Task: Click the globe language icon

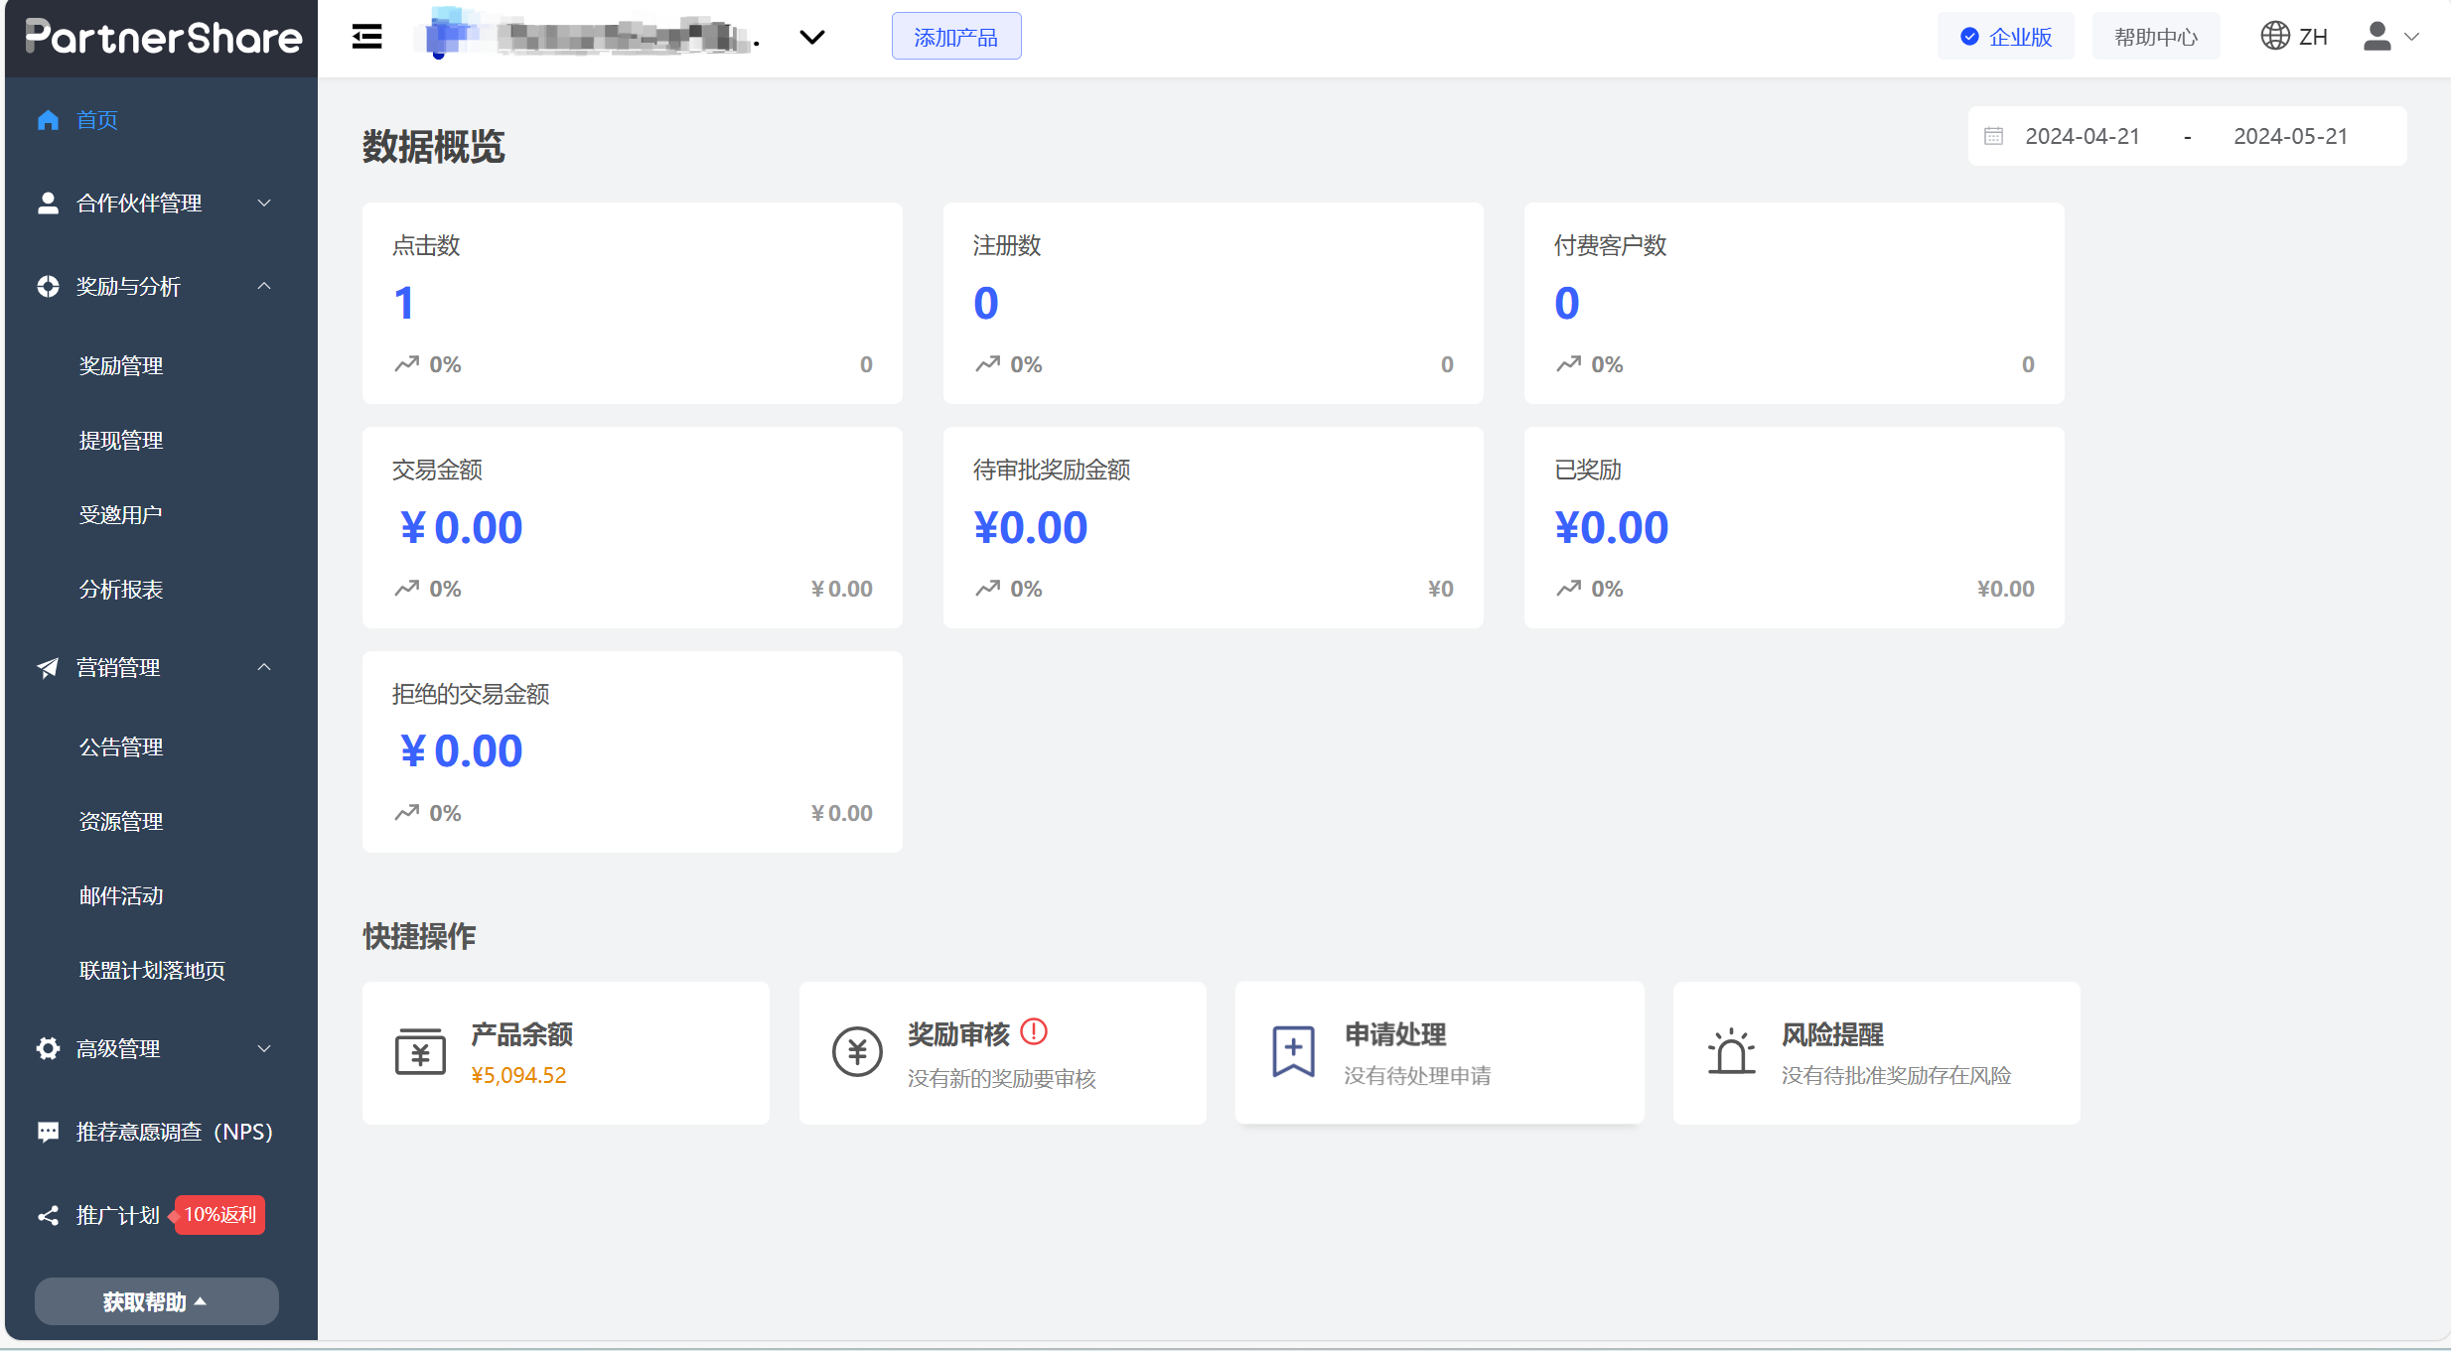Action: 2274,37
